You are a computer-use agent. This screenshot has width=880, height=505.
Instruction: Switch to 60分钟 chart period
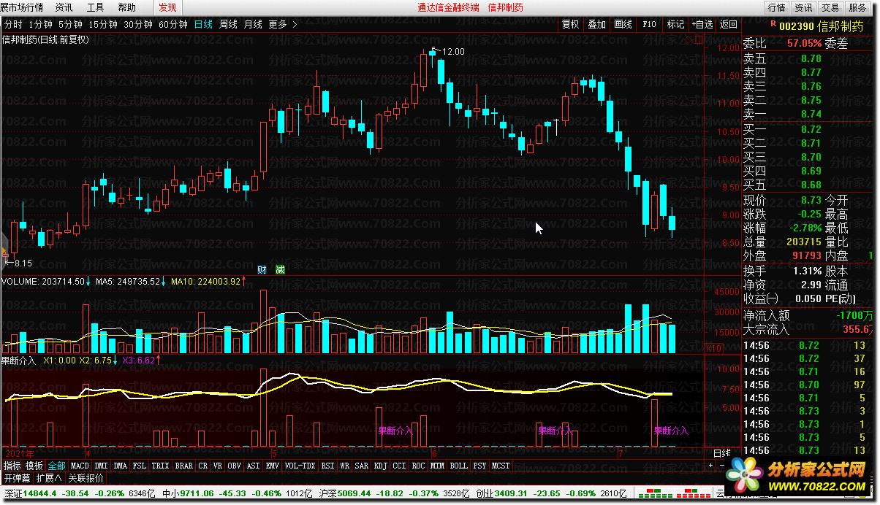pos(173,24)
